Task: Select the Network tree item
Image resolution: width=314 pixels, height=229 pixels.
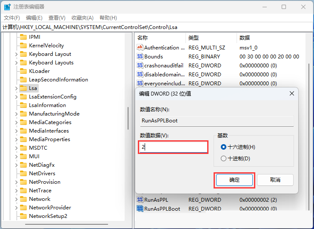Action: click(40, 199)
